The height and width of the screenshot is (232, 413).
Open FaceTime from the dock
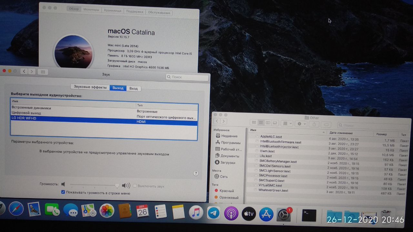tap(52, 210)
